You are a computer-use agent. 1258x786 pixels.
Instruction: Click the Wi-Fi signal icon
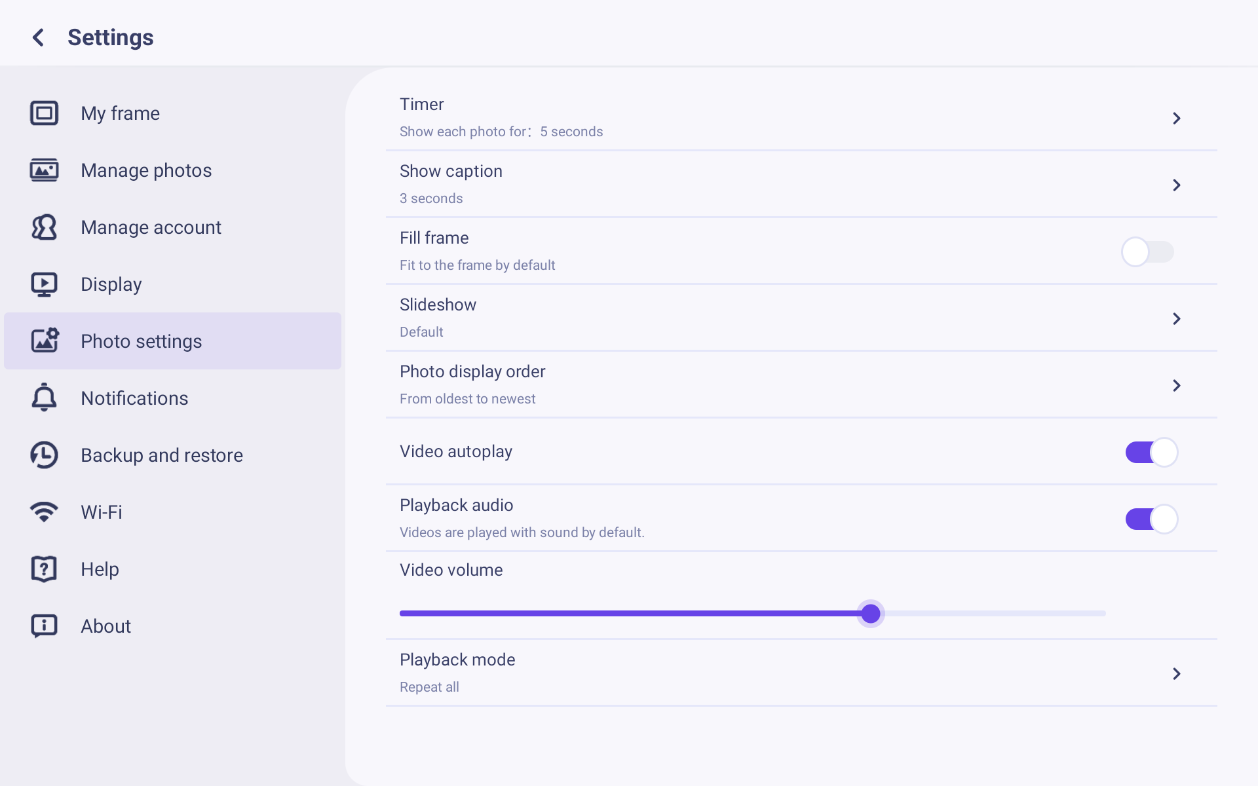point(44,512)
